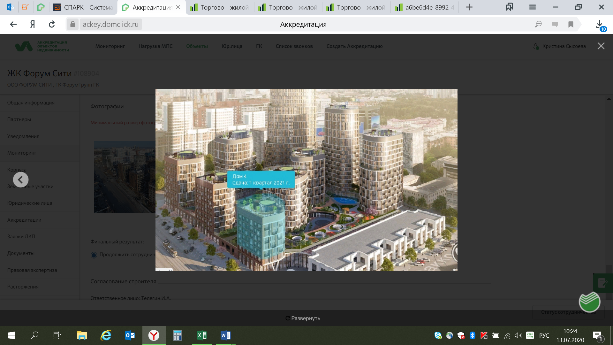
Task: Click previous photo arrow in gallery
Action: pyautogui.click(x=21, y=180)
